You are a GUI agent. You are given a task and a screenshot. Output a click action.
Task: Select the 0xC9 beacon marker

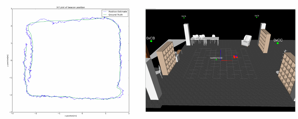(257, 17)
